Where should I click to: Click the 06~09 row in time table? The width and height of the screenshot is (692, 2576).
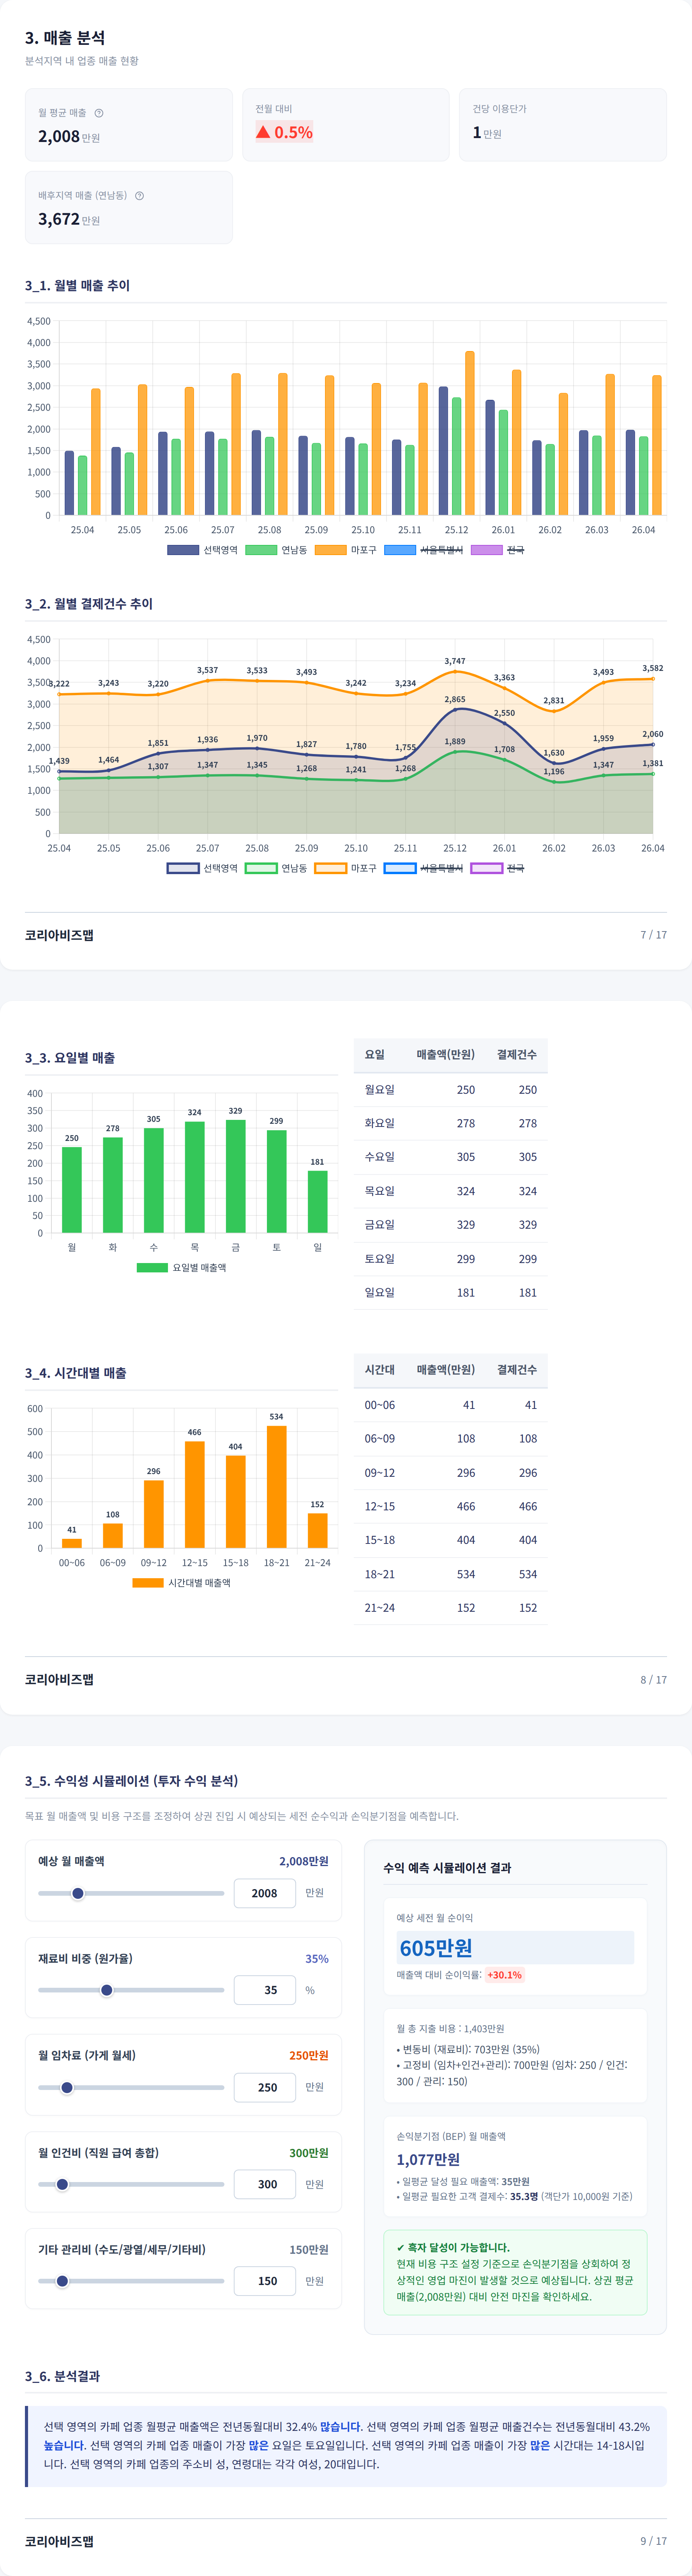450,1439
